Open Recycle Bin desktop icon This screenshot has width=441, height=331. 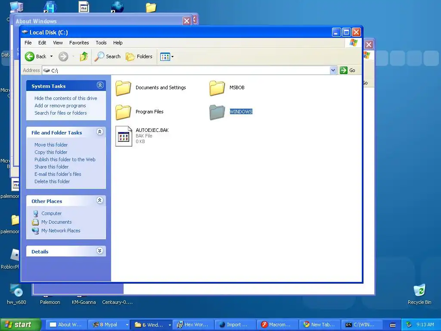point(419,291)
